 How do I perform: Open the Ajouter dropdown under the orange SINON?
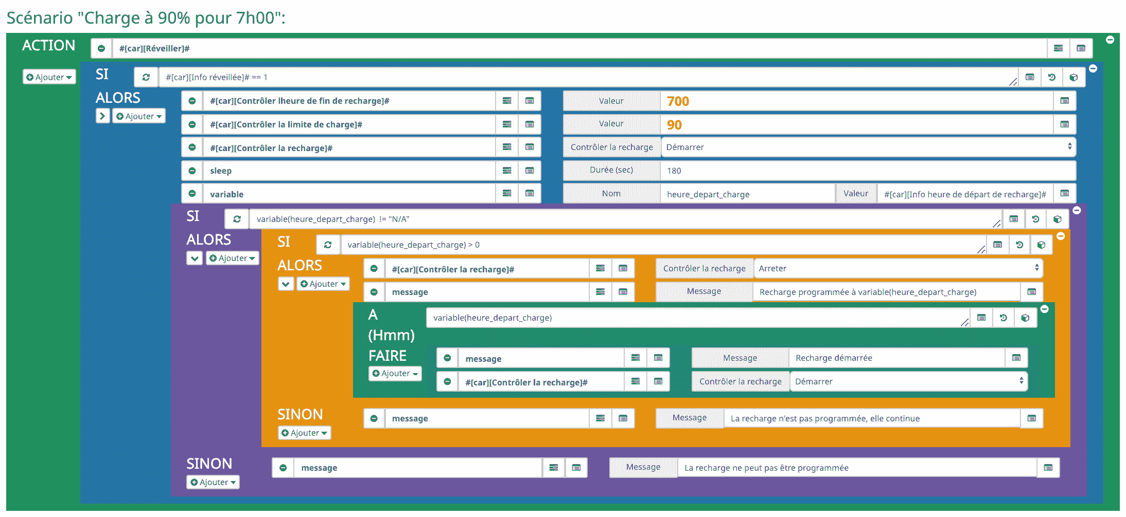pyautogui.click(x=305, y=433)
